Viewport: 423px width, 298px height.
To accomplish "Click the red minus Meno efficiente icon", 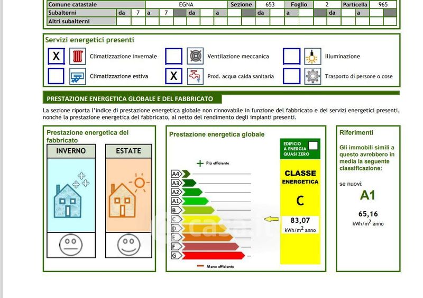I will click(x=200, y=266).
